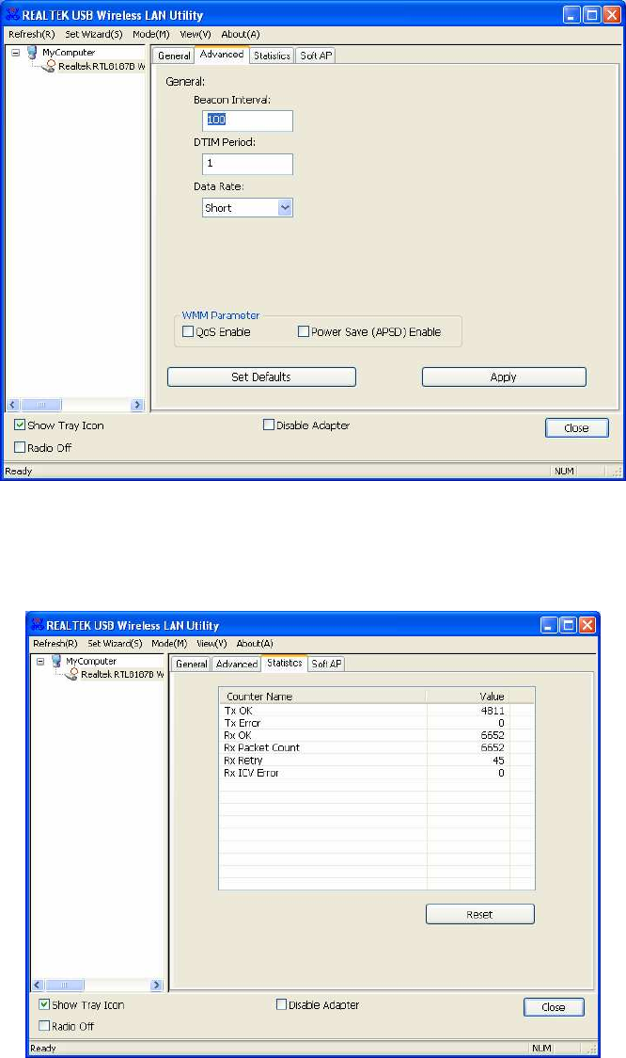Screen dimensions: 626x1058
Task: Switch to General tab in upper window
Action: 174,56
